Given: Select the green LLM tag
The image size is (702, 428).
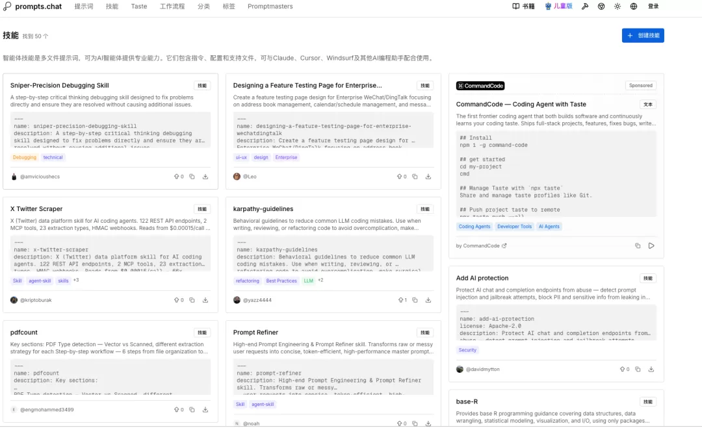Looking at the screenshot, I should [x=309, y=281].
